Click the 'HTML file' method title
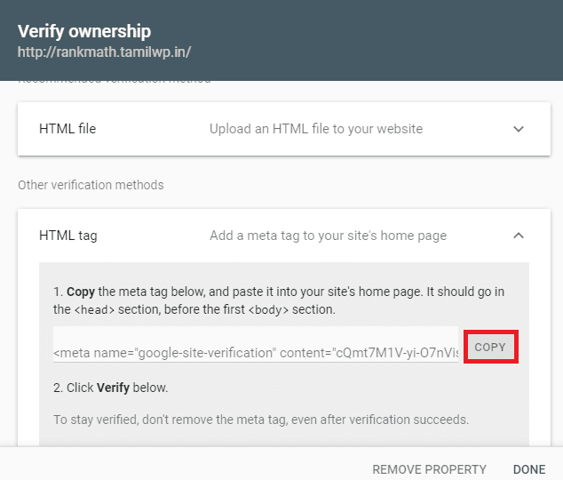This screenshot has height=480, width=563. coord(67,129)
